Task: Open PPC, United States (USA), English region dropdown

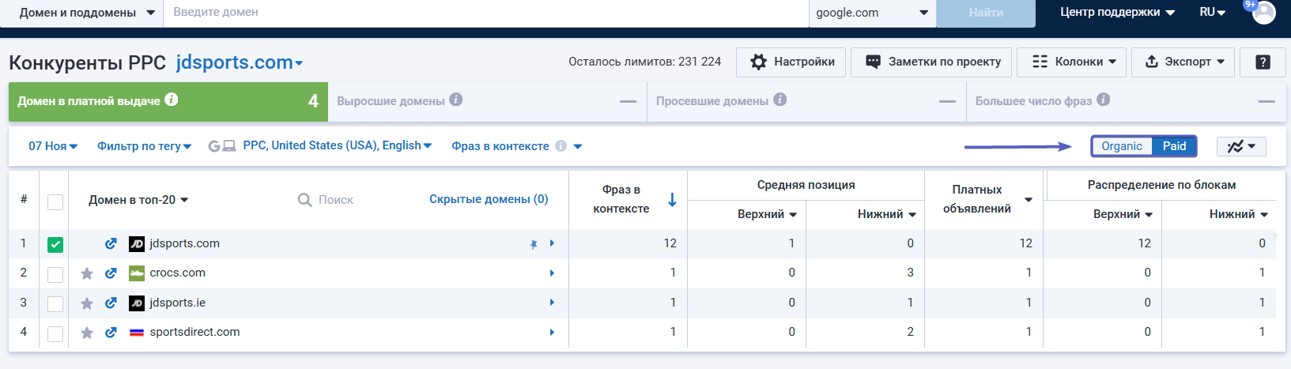Action: [x=337, y=145]
